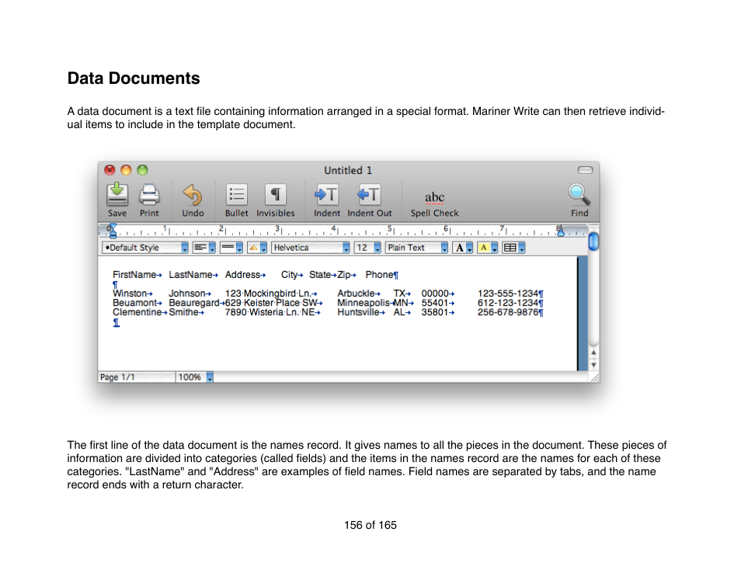Open the Default Style dropdown
The height and width of the screenshot is (573, 741).
(x=145, y=248)
